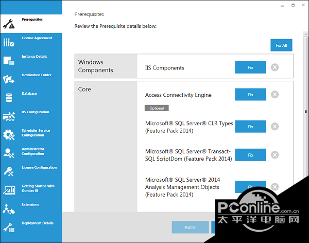
Task: Switch to the Database step
Action: [31, 98]
